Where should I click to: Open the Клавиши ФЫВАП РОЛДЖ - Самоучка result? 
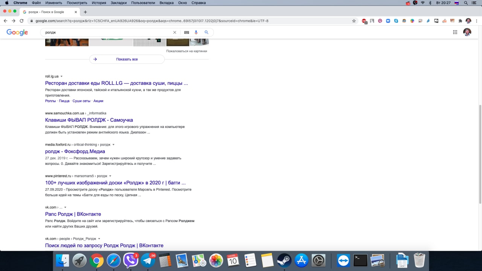(x=89, y=120)
